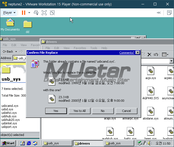The width and height of the screenshot is (174, 147).
Task: Open Edit menu in drivers window
Action: [57, 48]
